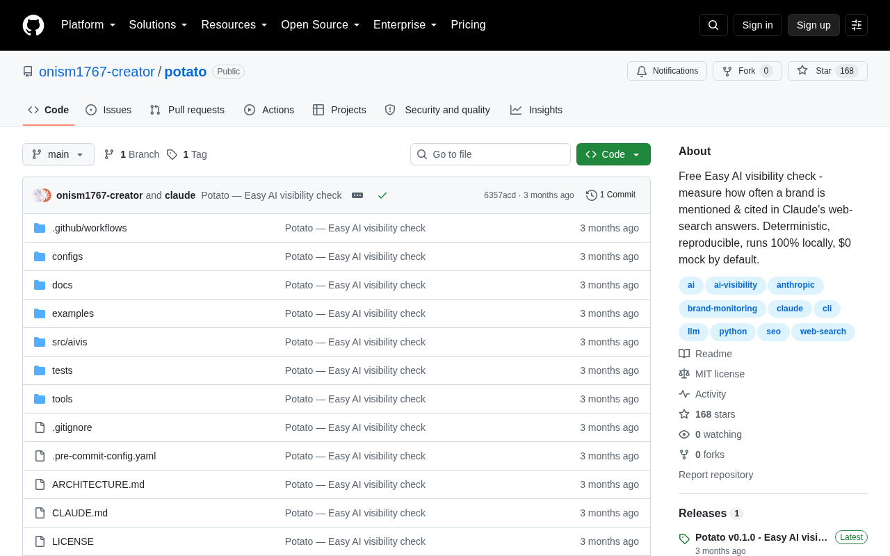
Task: Open the .github/workflows folder icon
Action: click(40, 228)
